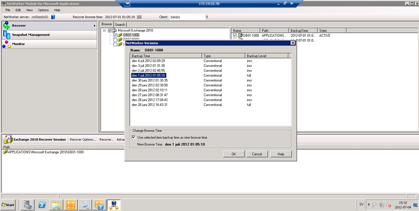
Task: Select version den 26 juni 2012 17:04:42
Action: click(x=150, y=100)
